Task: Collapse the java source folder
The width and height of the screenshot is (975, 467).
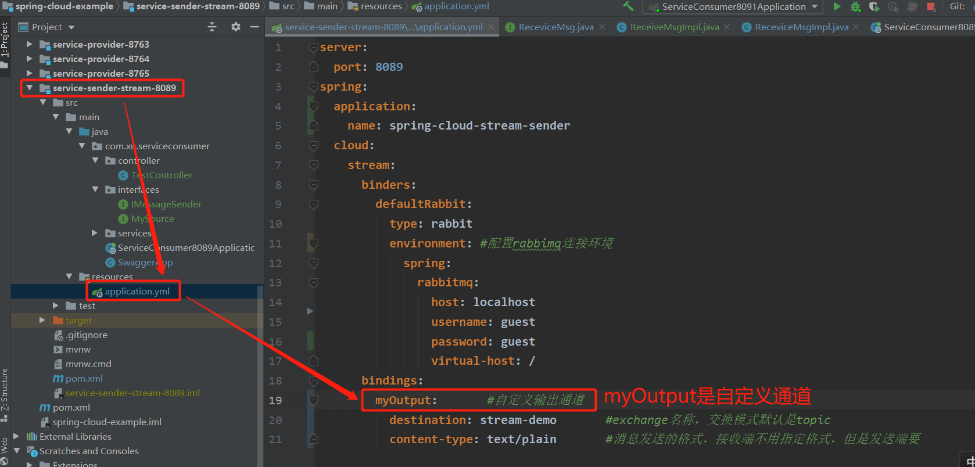Action: tap(69, 131)
